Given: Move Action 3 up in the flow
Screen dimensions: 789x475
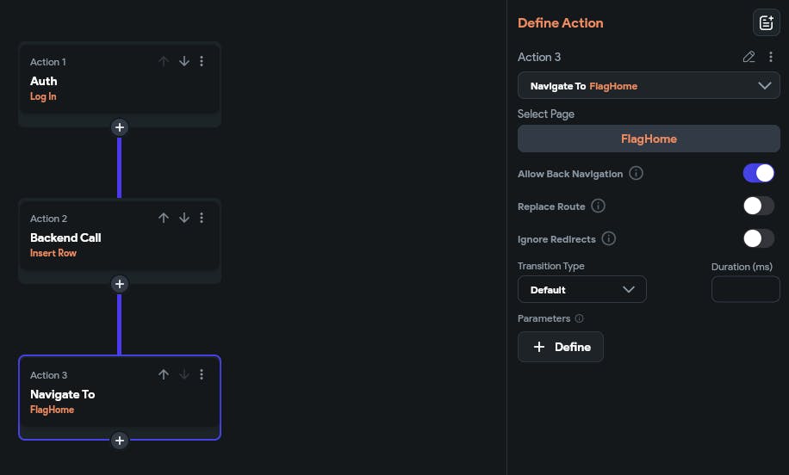Looking at the screenshot, I should (x=164, y=375).
